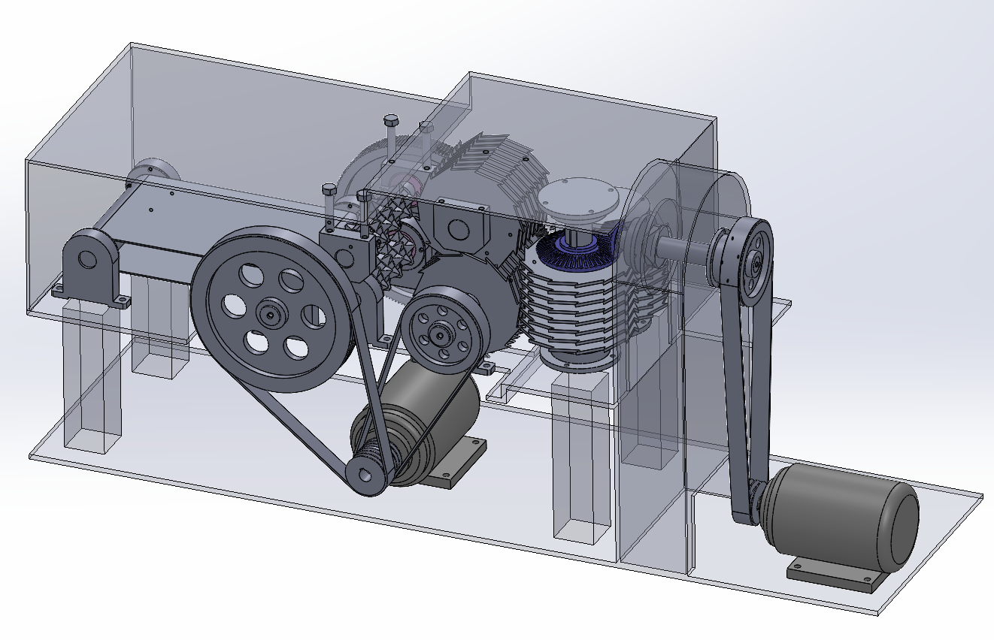Pick the medium pulley beside the large wheel
The width and height of the screenshot is (994, 640).
point(444,331)
